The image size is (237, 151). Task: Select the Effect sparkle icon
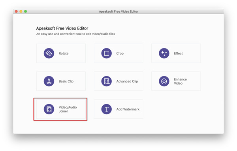[164, 53]
